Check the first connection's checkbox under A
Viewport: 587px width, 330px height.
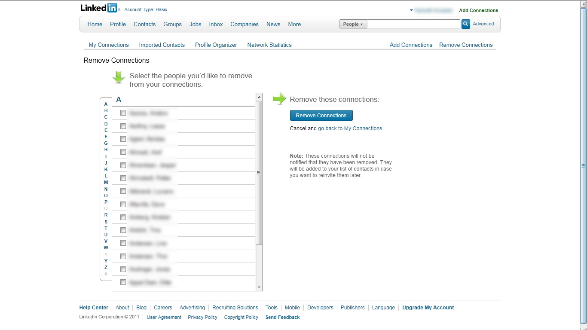pyautogui.click(x=123, y=113)
